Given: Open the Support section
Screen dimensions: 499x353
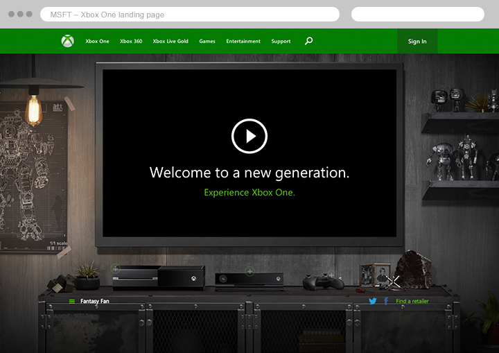Looking at the screenshot, I should tap(281, 41).
